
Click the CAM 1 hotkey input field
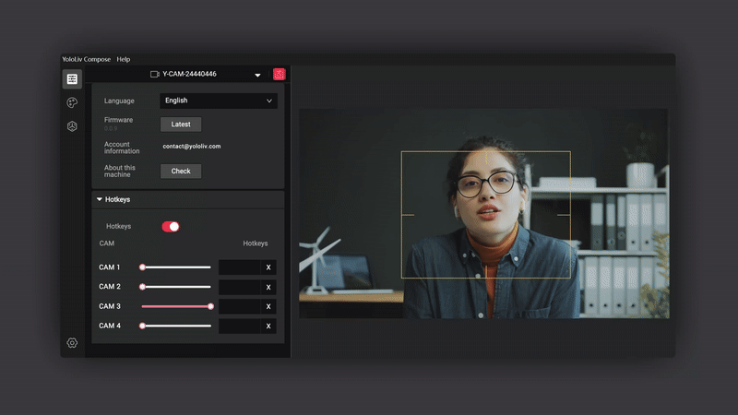coord(240,267)
